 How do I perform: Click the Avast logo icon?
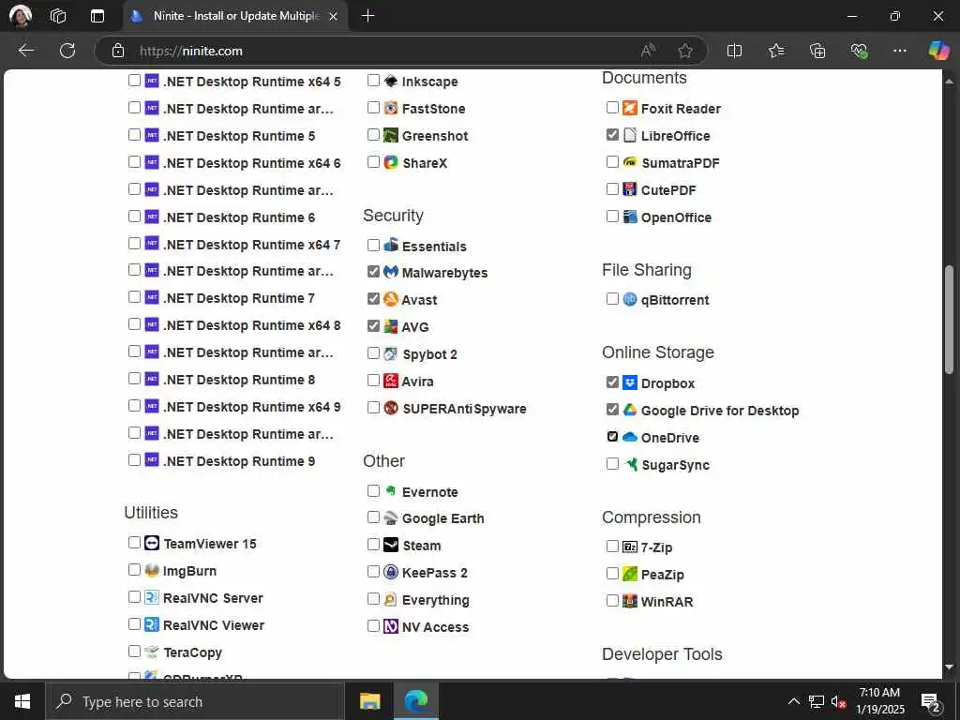[x=391, y=299]
